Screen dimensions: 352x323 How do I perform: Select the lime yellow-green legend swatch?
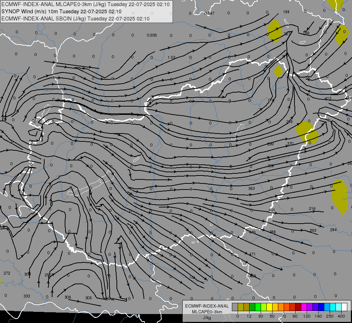tap(264, 307)
